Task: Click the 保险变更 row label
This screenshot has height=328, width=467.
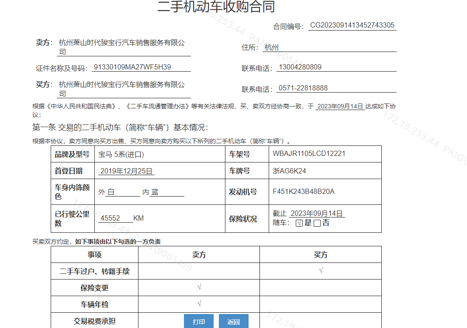Action: click(94, 288)
